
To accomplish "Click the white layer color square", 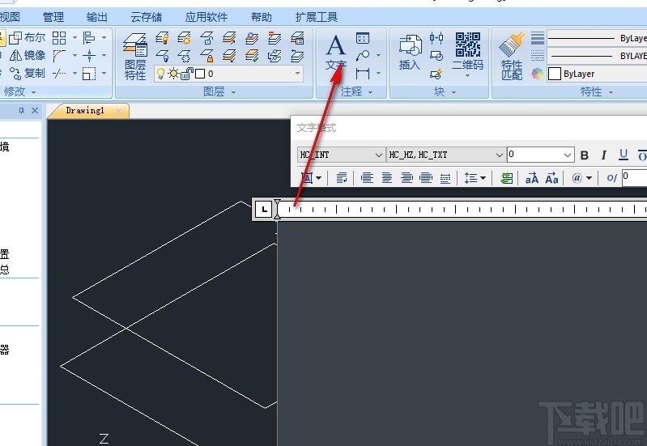I will click(200, 74).
